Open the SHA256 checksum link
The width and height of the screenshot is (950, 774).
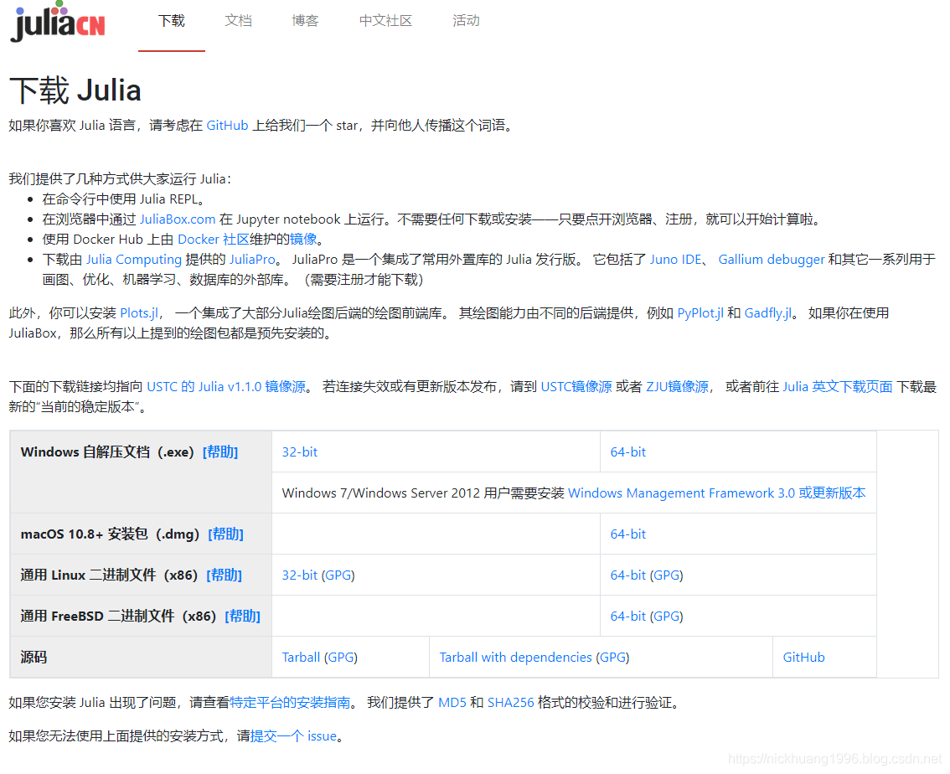coord(511,703)
